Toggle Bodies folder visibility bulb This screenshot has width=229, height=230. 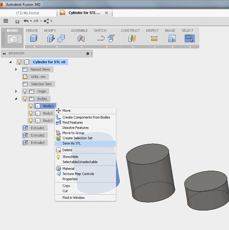[25, 99]
